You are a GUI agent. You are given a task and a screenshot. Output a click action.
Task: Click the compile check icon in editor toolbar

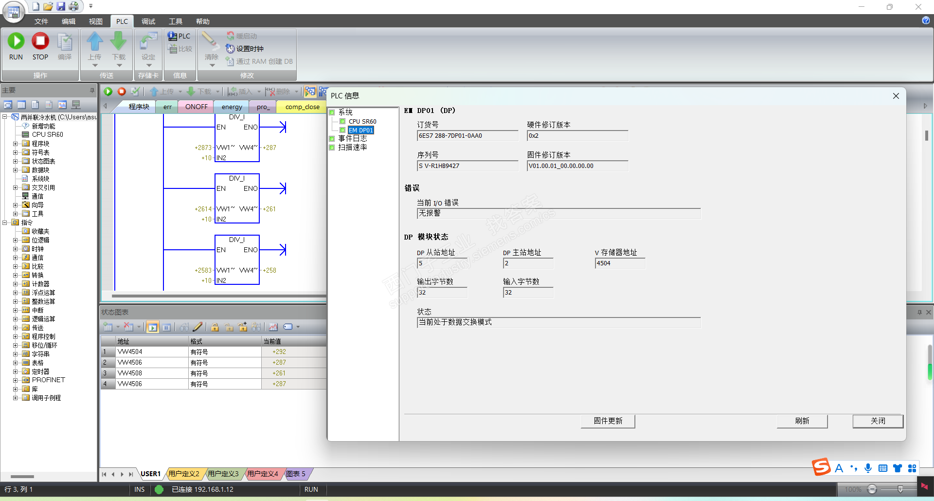135,92
